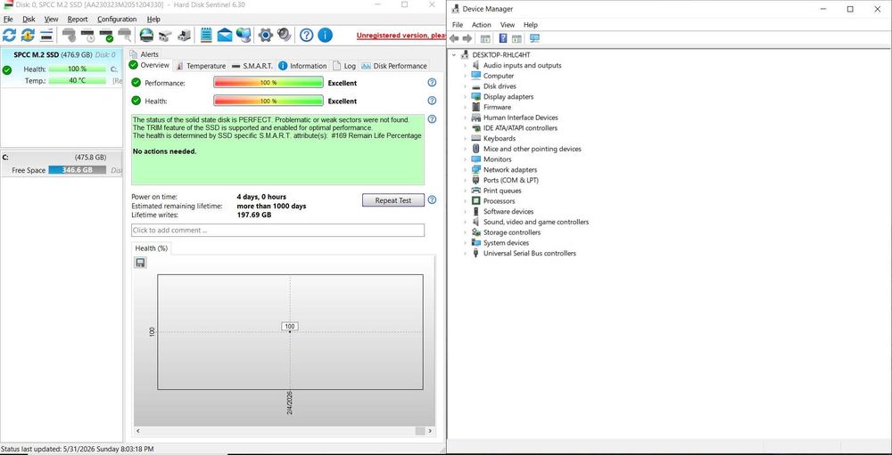Open the Information tab
This screenshot has height=455, width=892.
pyautogui.click(x=302, y=66)
